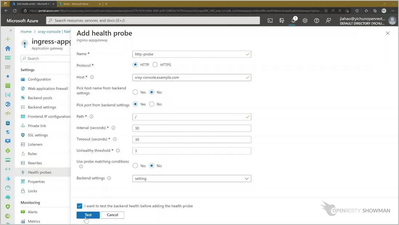Viewport: 399px width, 225px height.
Task: Open SQL databases sidebar icon
Action: [x=8, y=123]
